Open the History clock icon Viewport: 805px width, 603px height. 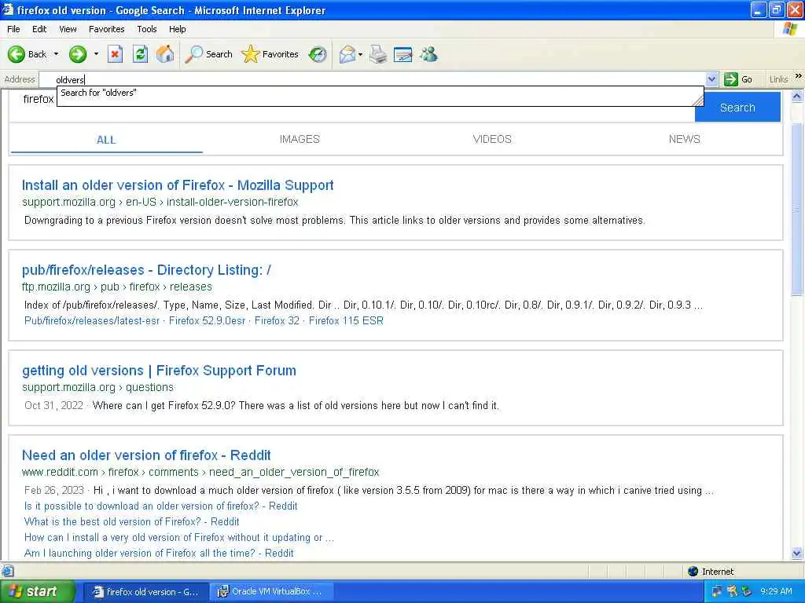click(318, 54)
